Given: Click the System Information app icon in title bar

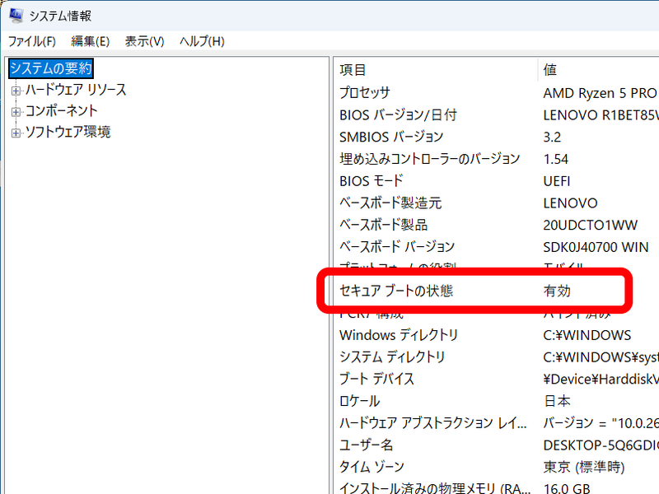Looking at the screenshot, I should click(16, 16).
